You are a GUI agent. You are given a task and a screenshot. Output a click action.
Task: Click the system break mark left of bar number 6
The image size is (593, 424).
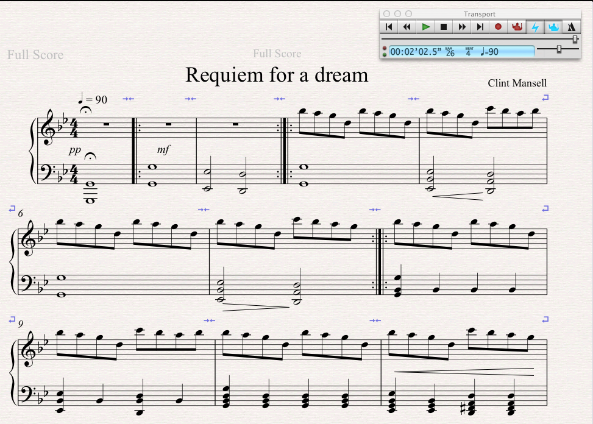tap(12, 208)
